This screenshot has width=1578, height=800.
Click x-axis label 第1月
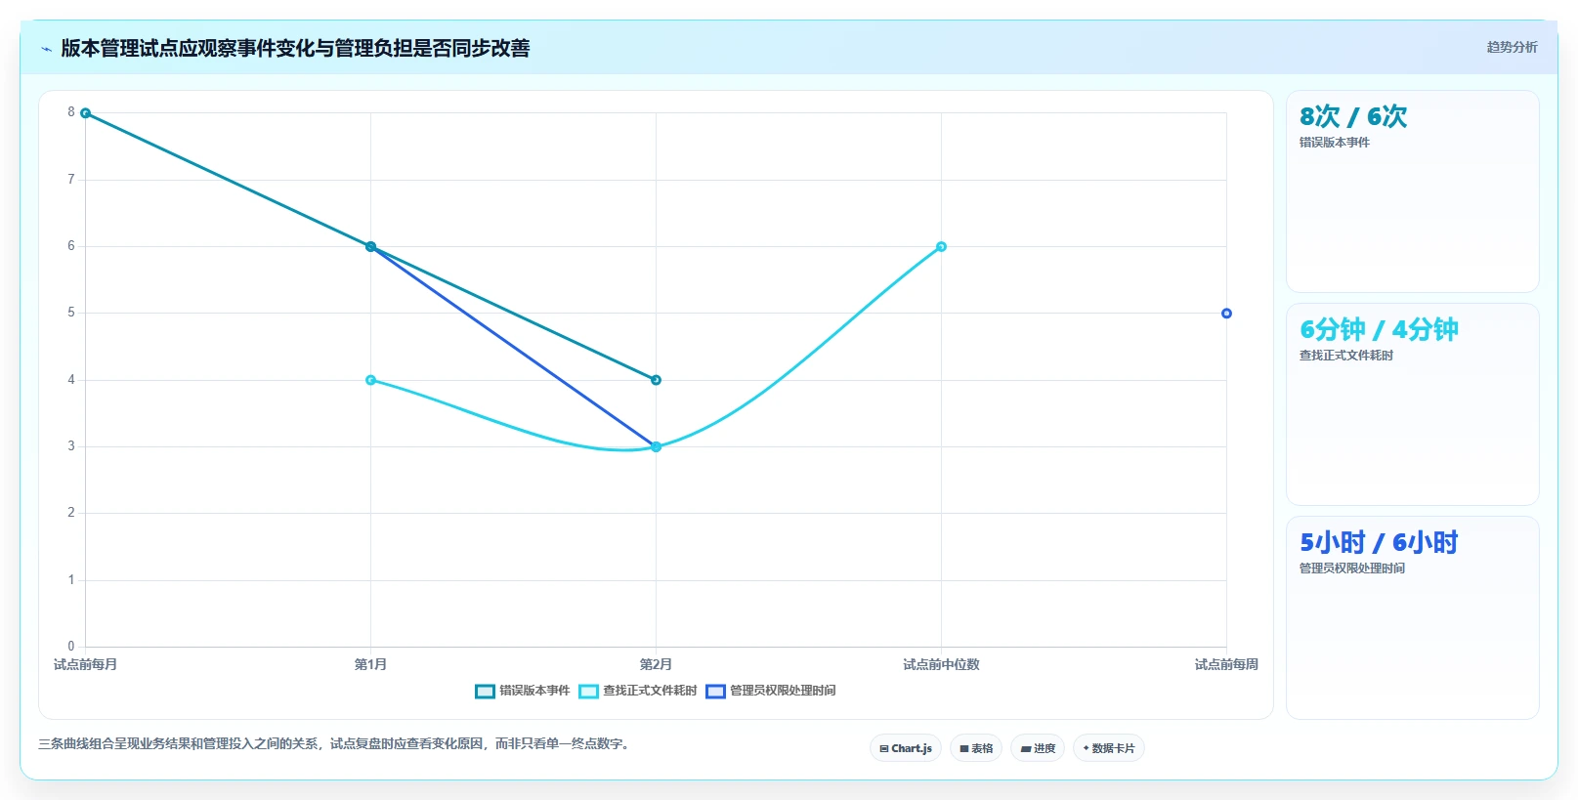tap(370, 664)
